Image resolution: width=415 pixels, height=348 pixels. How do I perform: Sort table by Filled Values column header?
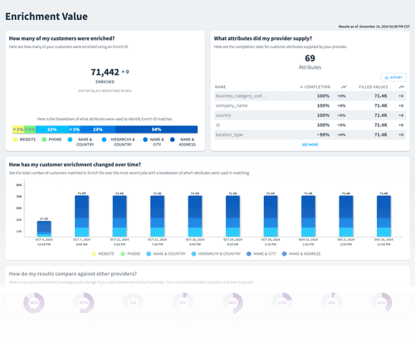(x=373, y=87)
